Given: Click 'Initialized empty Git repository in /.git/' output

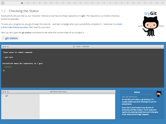Looking at the screenshot, I should (23, 64).
